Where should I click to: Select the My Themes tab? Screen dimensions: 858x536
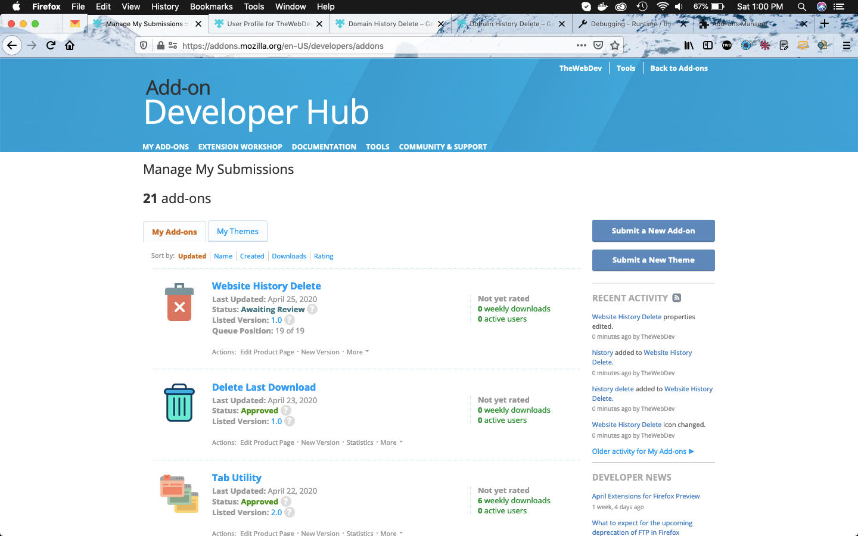pyautogui.click(x=238, y=231)
